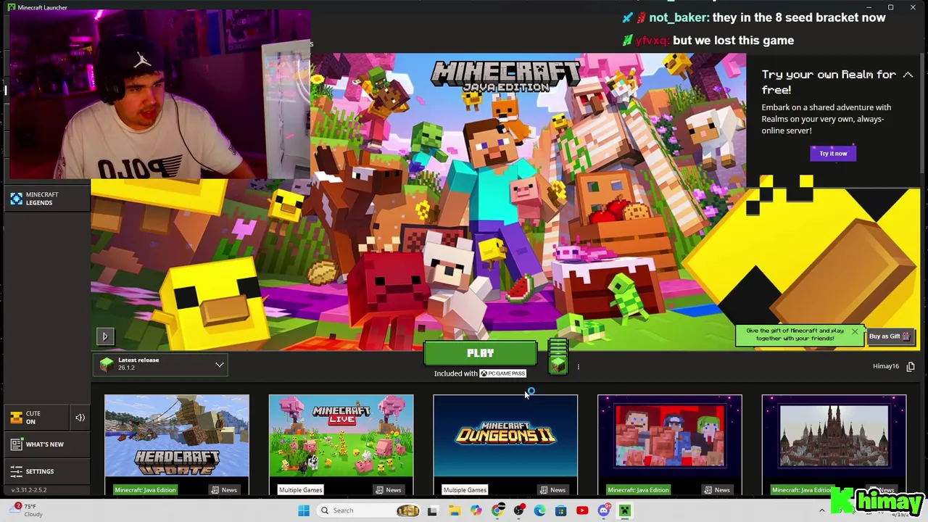Click the Try it now Realms button

[x=833, y=154]
